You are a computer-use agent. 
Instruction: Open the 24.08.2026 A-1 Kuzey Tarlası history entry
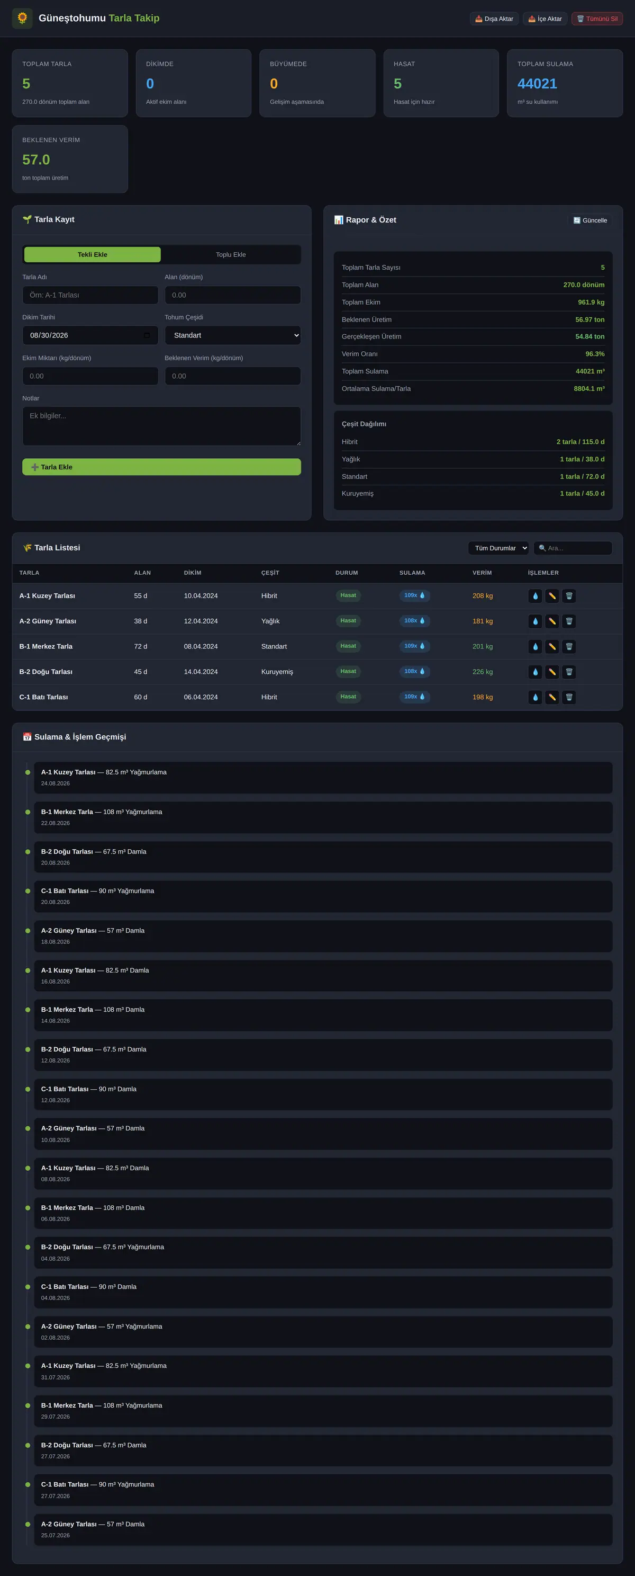(323, 778)
